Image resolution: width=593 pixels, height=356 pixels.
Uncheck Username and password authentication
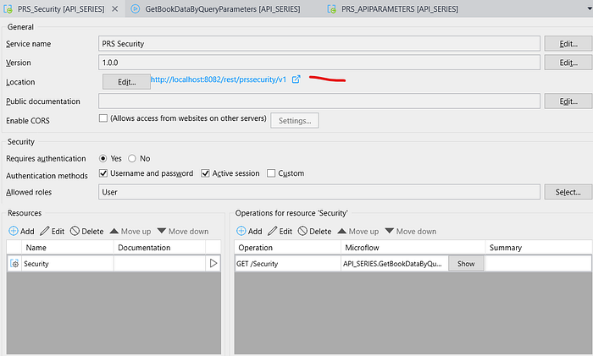(103, 173)
